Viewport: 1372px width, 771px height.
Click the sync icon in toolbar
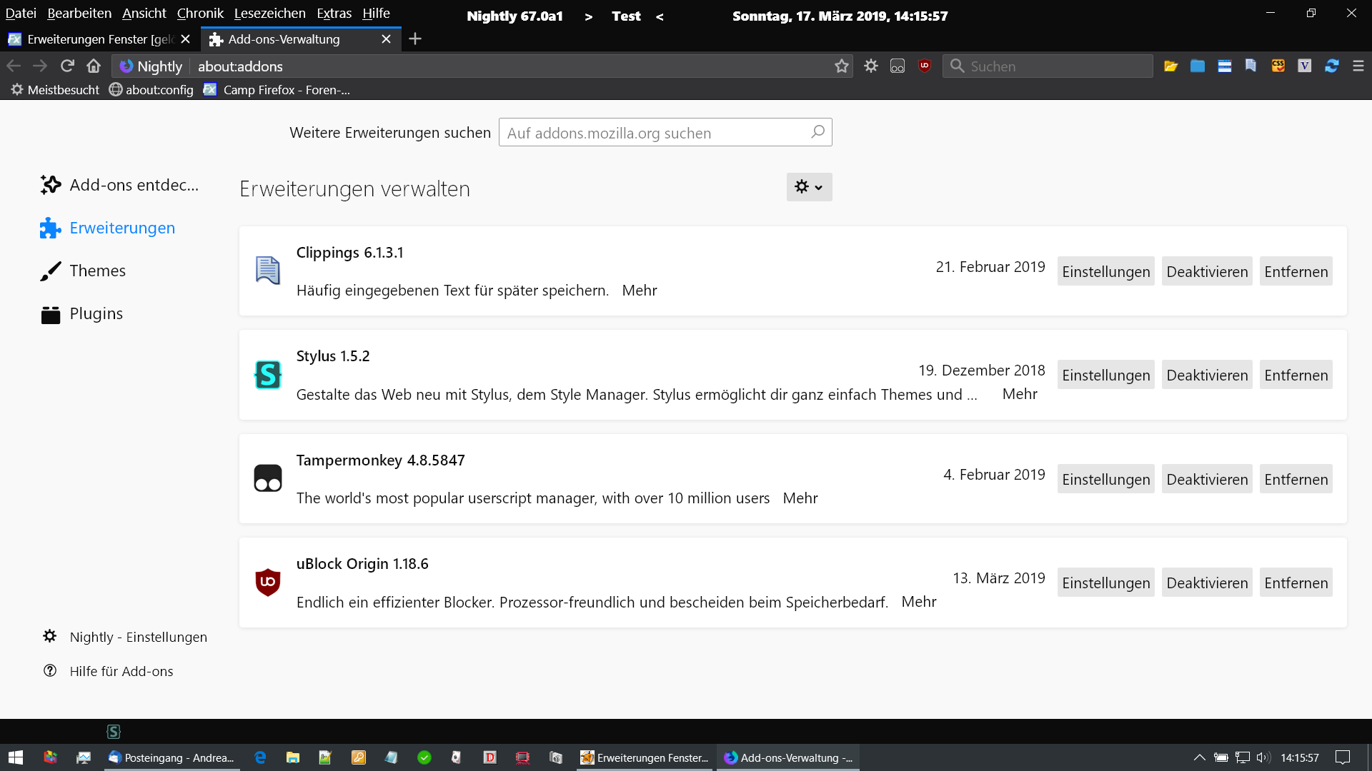pyautogui.click(x=1331, y=66)
